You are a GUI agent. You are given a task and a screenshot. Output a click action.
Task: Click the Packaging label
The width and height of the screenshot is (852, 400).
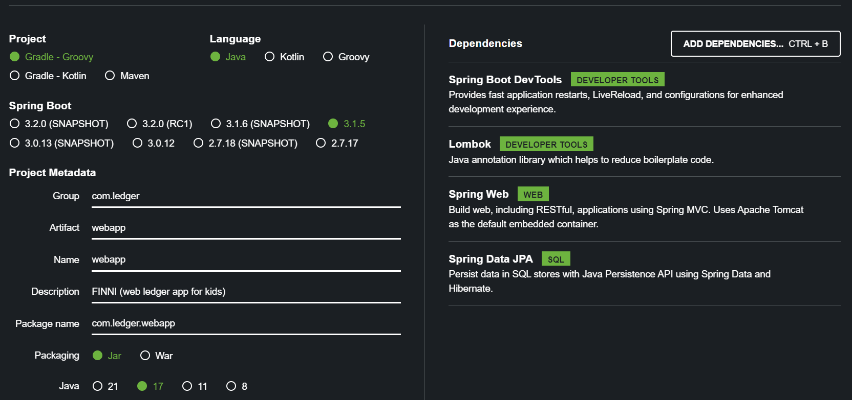[x=57, y=355]
